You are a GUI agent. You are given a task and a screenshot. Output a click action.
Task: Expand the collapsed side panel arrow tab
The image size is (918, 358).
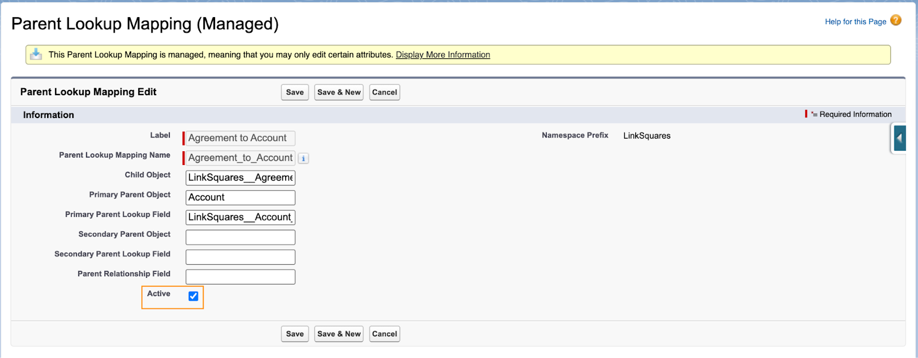pyautogui.click(x=899, y=139)
